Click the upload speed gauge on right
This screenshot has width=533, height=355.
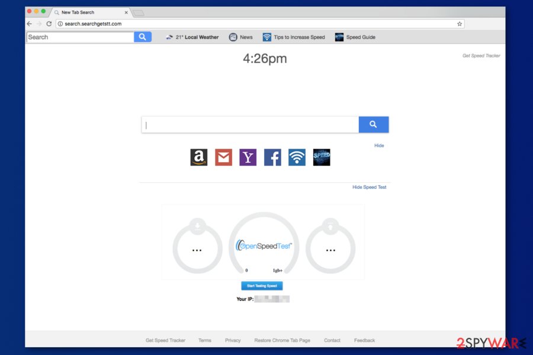click(x=330, y=247)
